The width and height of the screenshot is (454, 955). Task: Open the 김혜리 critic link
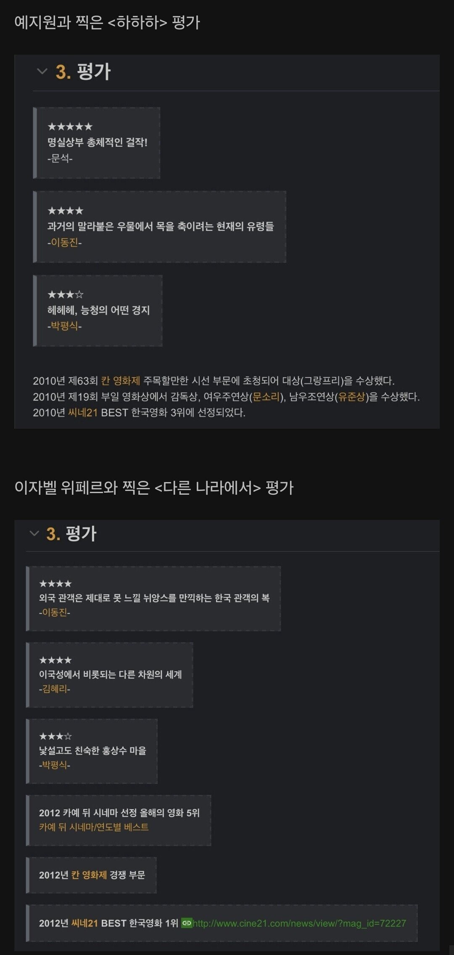point(55,689)
